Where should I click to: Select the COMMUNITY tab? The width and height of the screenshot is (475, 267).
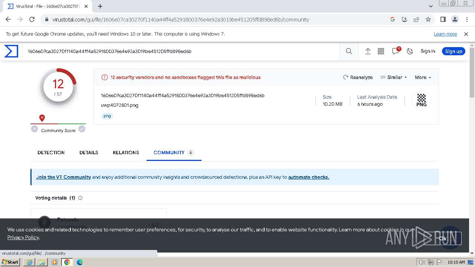pyautogui.click(x=174, y=152)
